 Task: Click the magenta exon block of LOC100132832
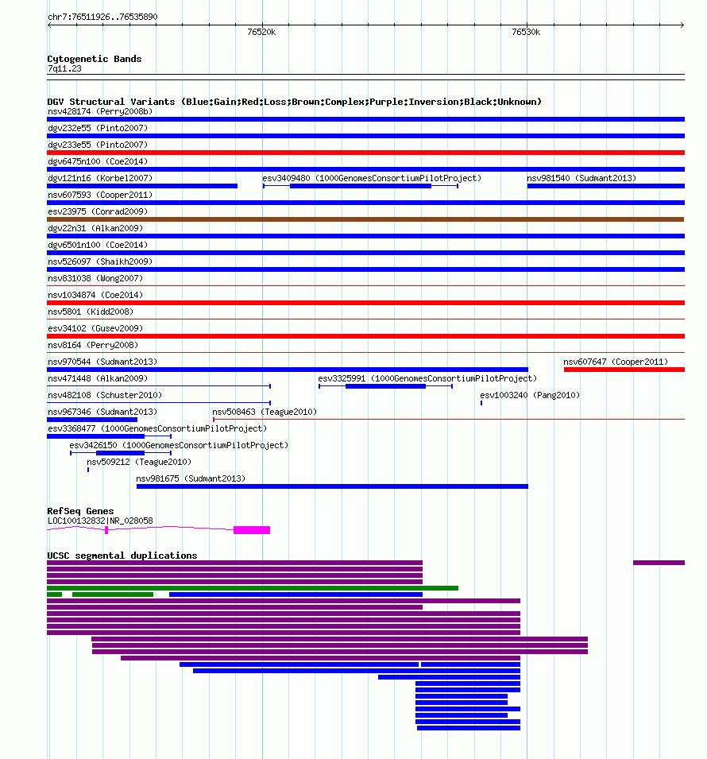click(x=252, y=530)
